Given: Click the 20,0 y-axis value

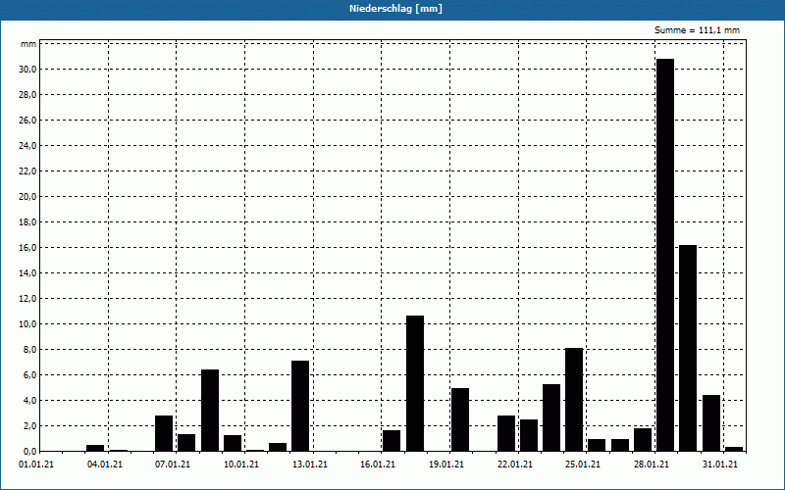Looking at the screenshot, I should tap(27, 197).
